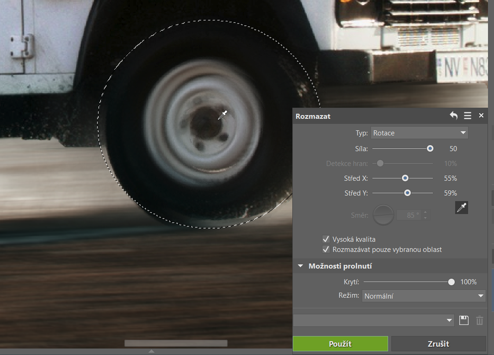Image resolution: width=494 pixels, height=355 pixels.
Task: Close the Rozmazat panel
Action: pyautogui.click(x=481, y=116)
